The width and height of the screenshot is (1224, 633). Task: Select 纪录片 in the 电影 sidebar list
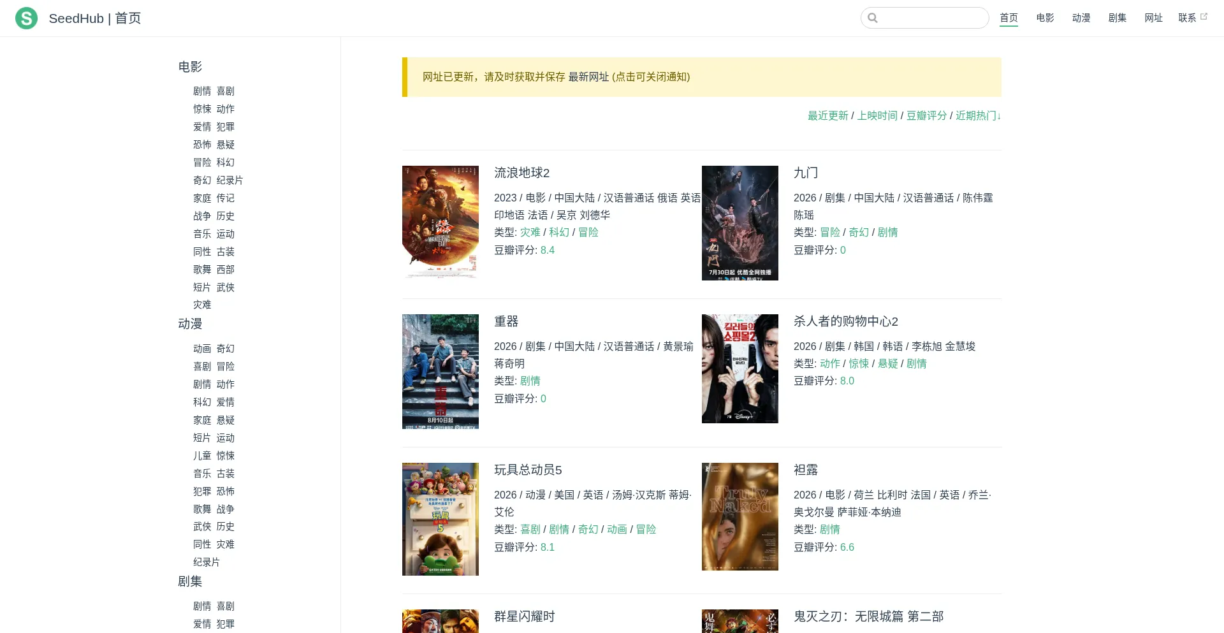[229, 180]
